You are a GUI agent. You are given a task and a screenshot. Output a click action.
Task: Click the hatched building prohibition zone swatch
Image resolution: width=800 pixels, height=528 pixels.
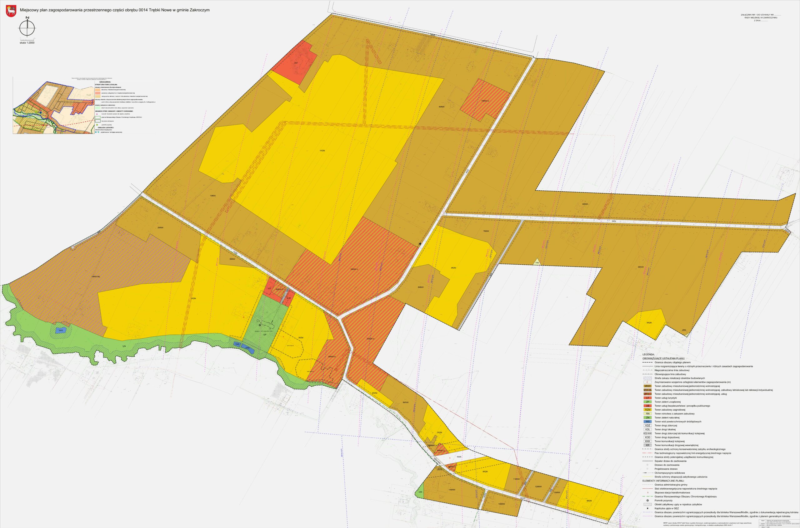(647, 378)
